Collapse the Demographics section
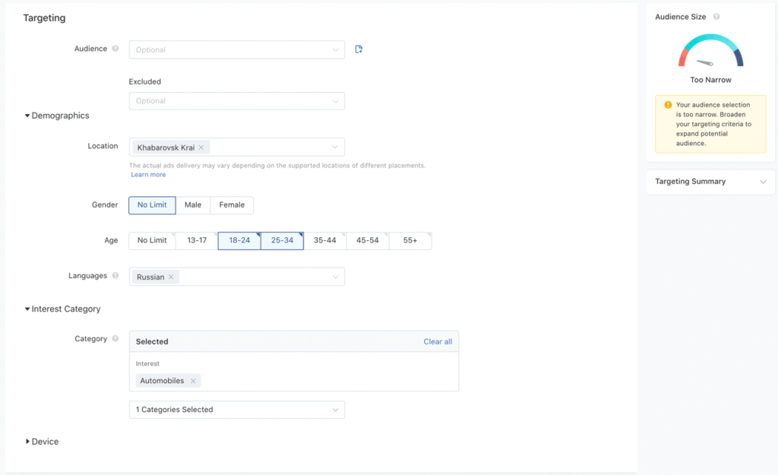The image size is (778, 475). [x=57, y=116]
